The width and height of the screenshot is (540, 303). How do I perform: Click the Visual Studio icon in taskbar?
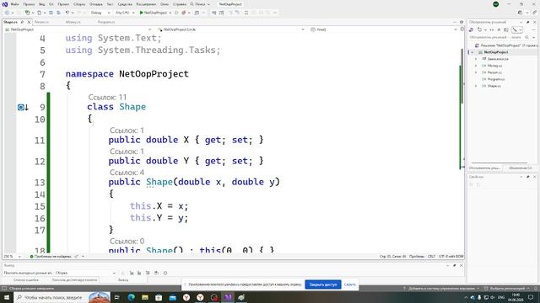[228, 297]
